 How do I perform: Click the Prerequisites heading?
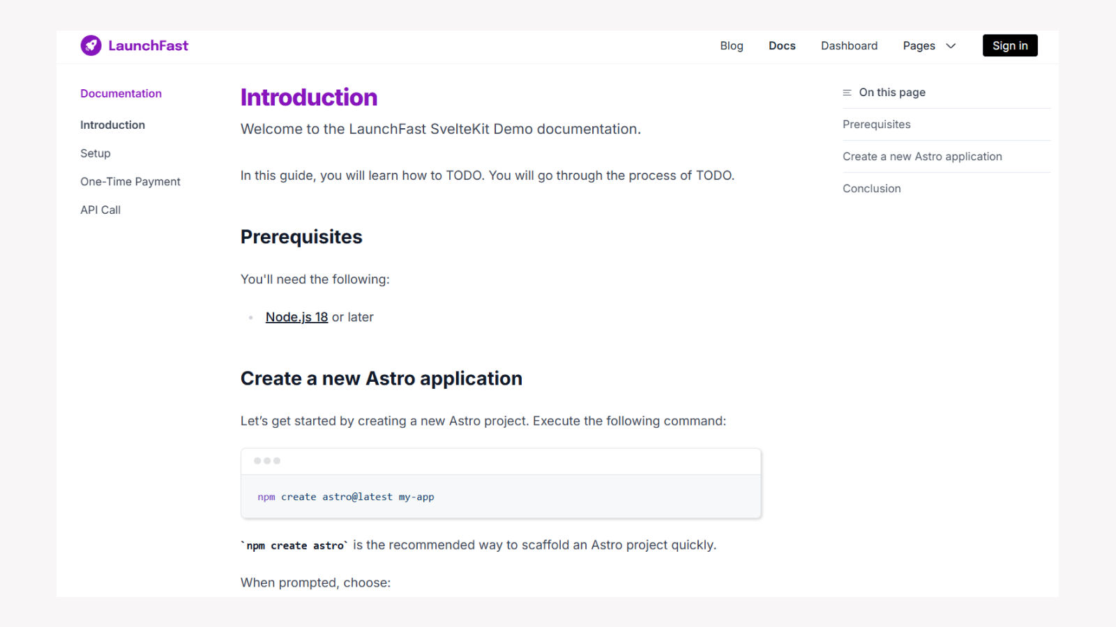point(301,237)
